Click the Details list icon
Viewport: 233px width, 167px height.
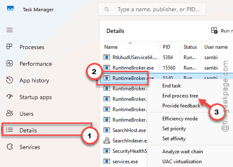pos(10,130)
